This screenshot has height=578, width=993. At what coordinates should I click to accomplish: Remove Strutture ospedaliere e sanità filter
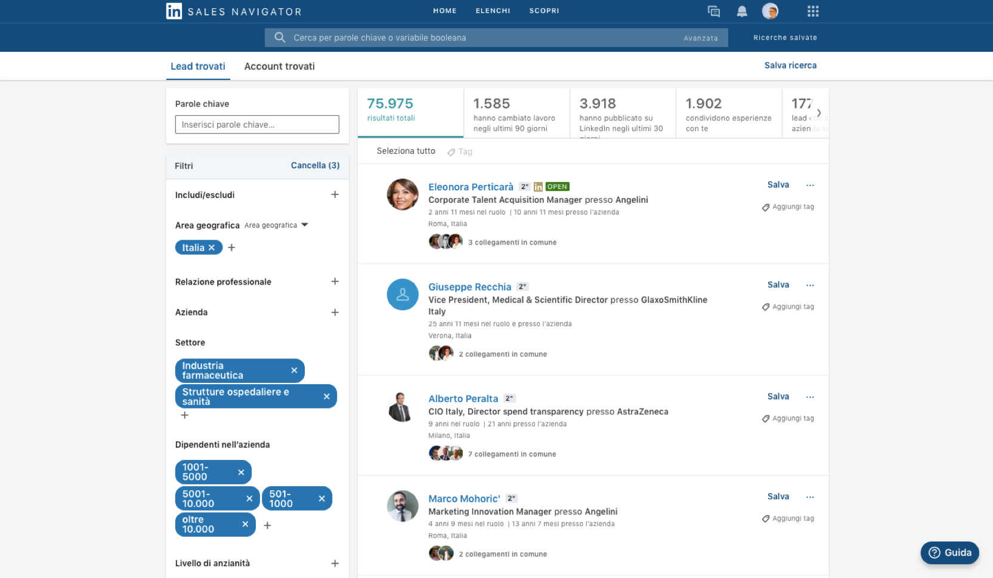326,397
